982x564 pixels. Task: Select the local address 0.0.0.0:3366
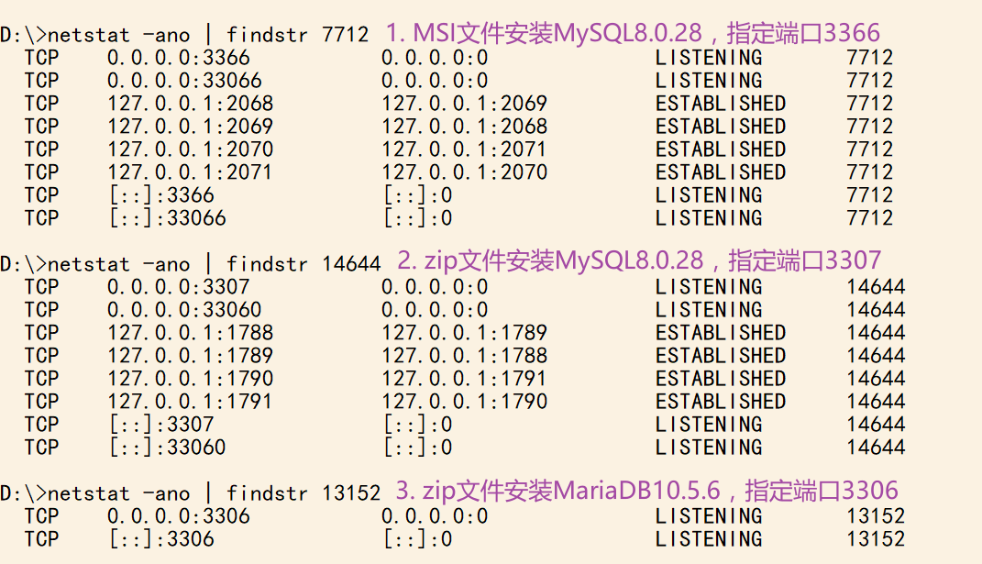pos(179,58)
